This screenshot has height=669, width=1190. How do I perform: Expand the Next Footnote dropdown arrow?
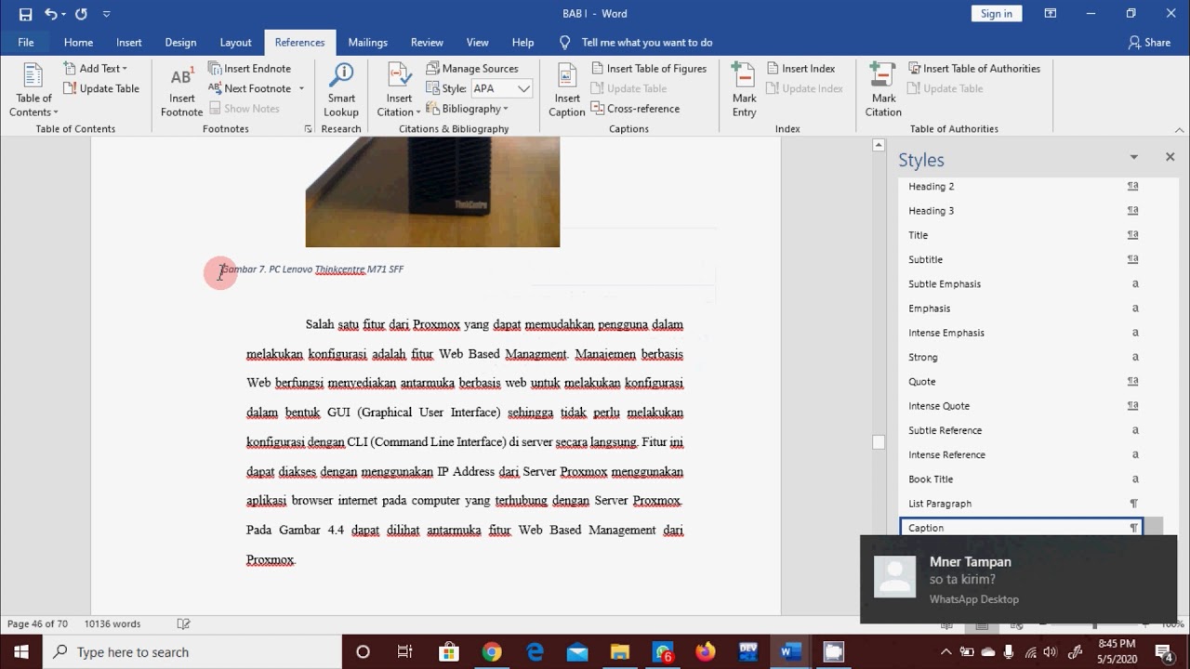(301, 88)
